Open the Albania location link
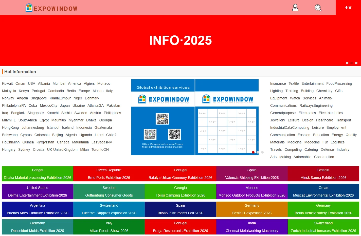Screen dimensions: 361x236 point(44,83)
